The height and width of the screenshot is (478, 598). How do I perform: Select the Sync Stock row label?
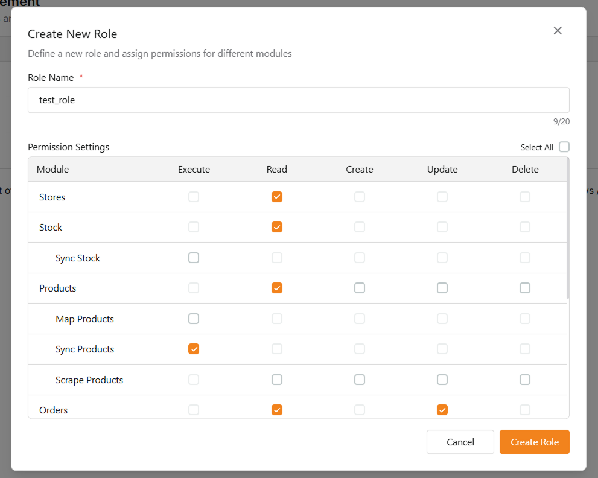(78, 258)
